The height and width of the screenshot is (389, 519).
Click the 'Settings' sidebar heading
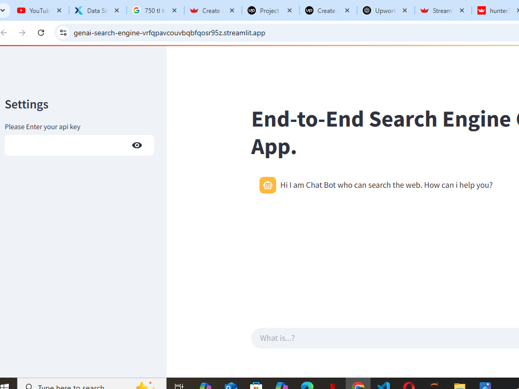pos(26,105)
